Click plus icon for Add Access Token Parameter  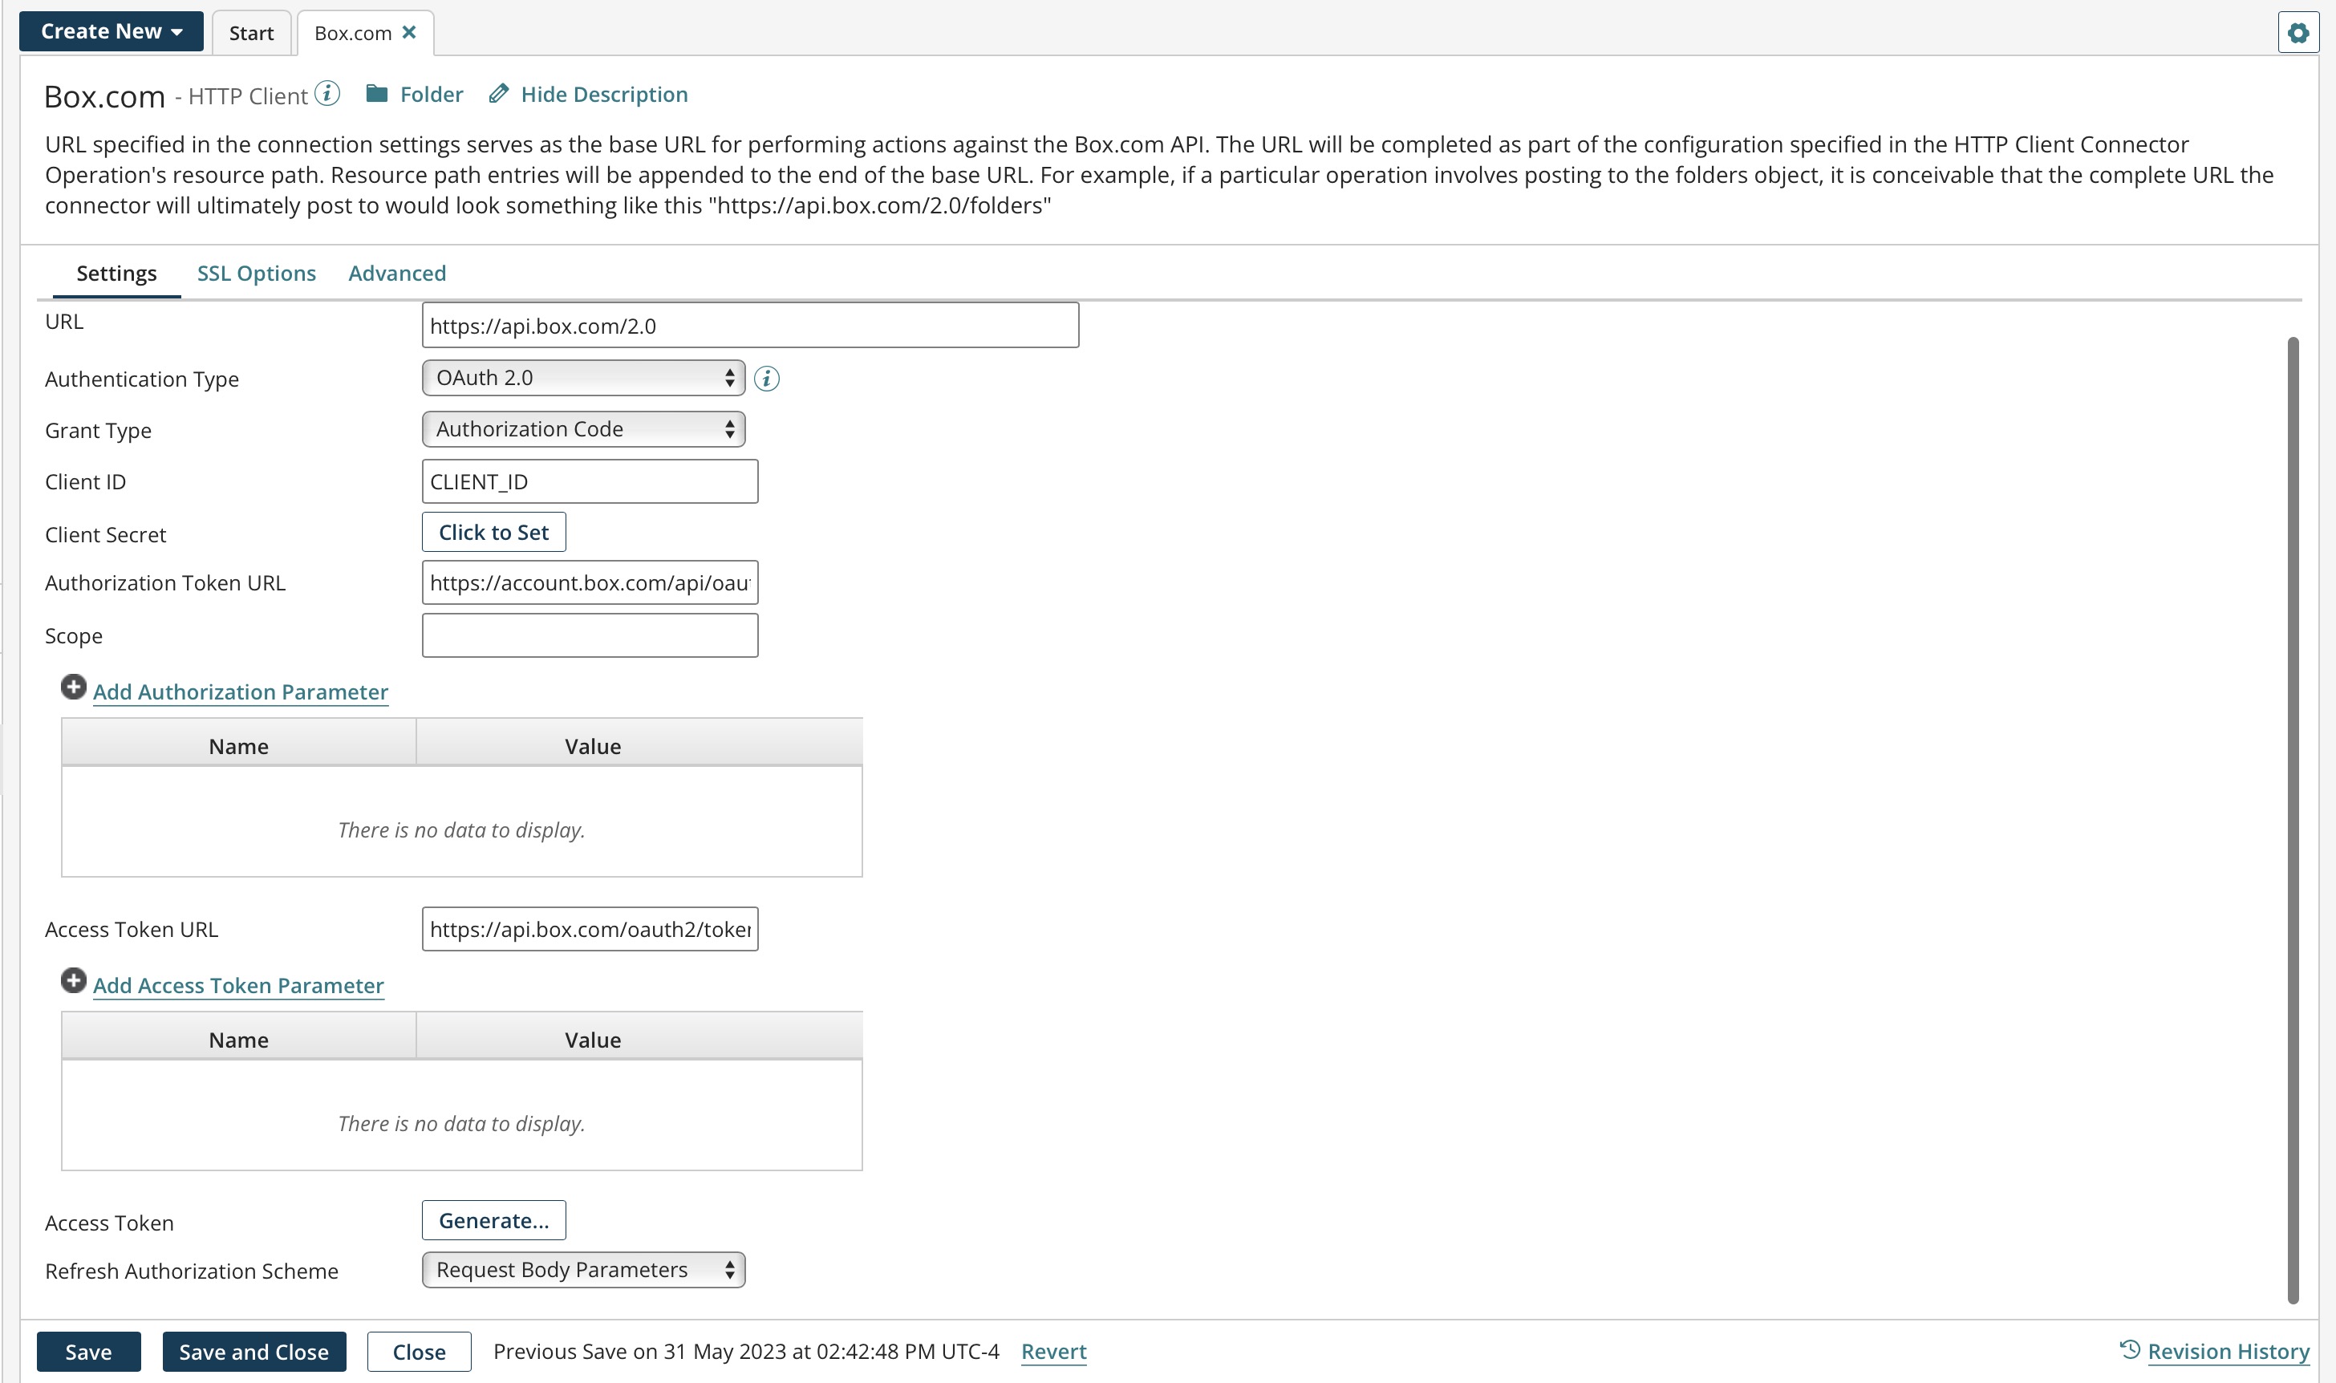tap(73, 980)
